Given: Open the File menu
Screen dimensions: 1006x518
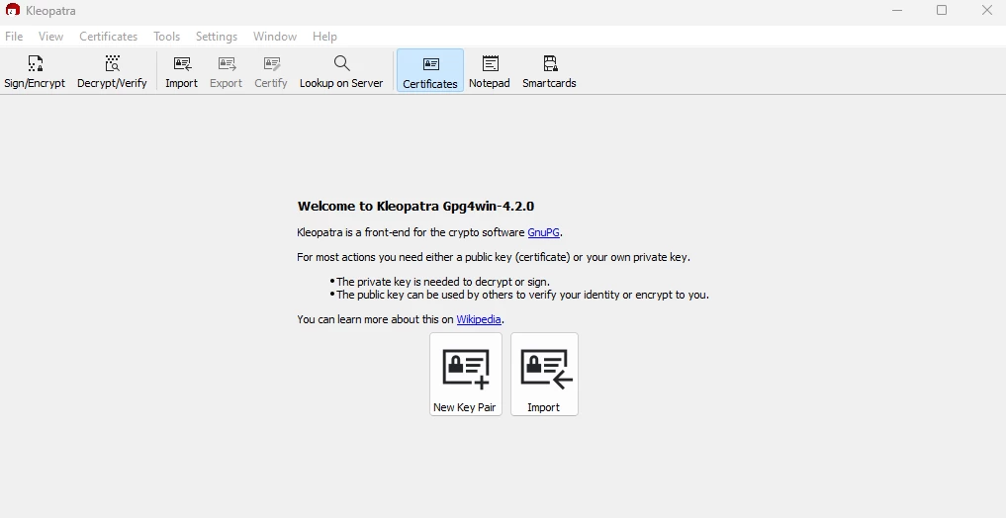Looking at the screenshot, I should click(x=14, y=37).
